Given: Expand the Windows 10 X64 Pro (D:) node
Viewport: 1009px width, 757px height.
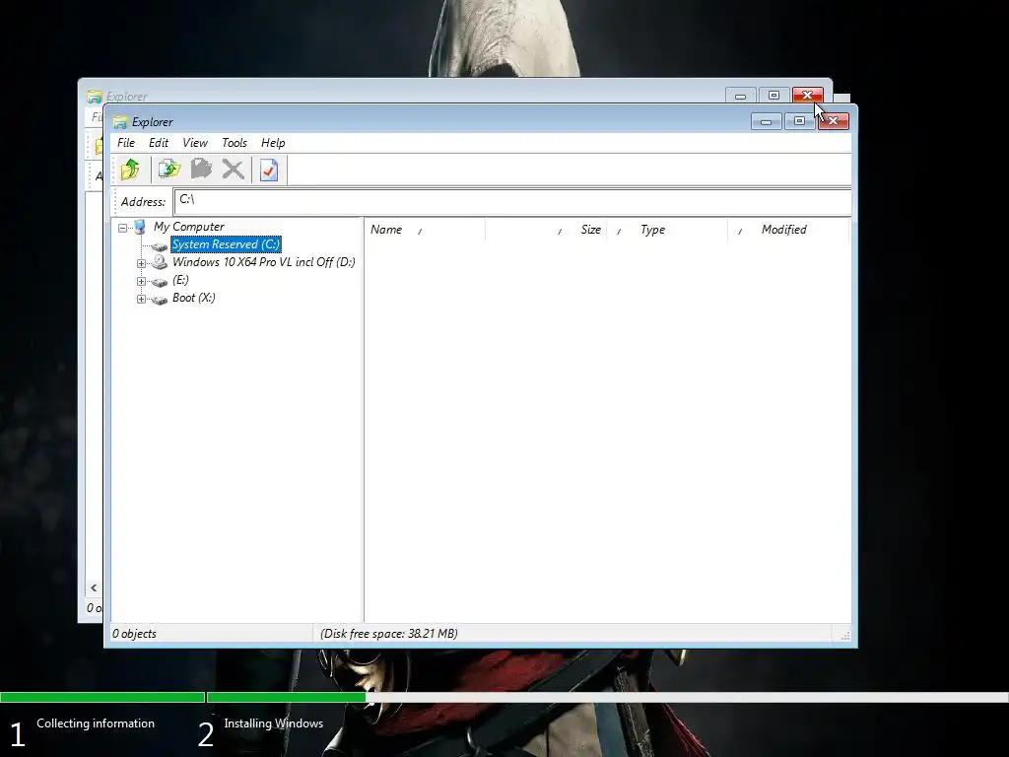Looking at the screenshot, I should tap(141, 263).
